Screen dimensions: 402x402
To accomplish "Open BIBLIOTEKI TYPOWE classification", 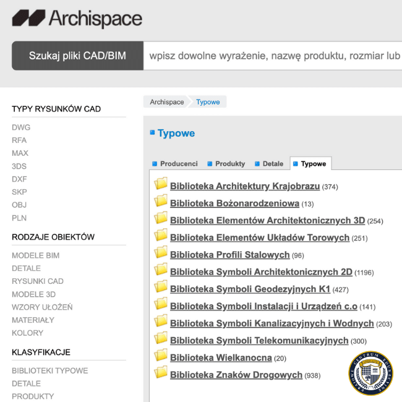I will pos(50,370).
